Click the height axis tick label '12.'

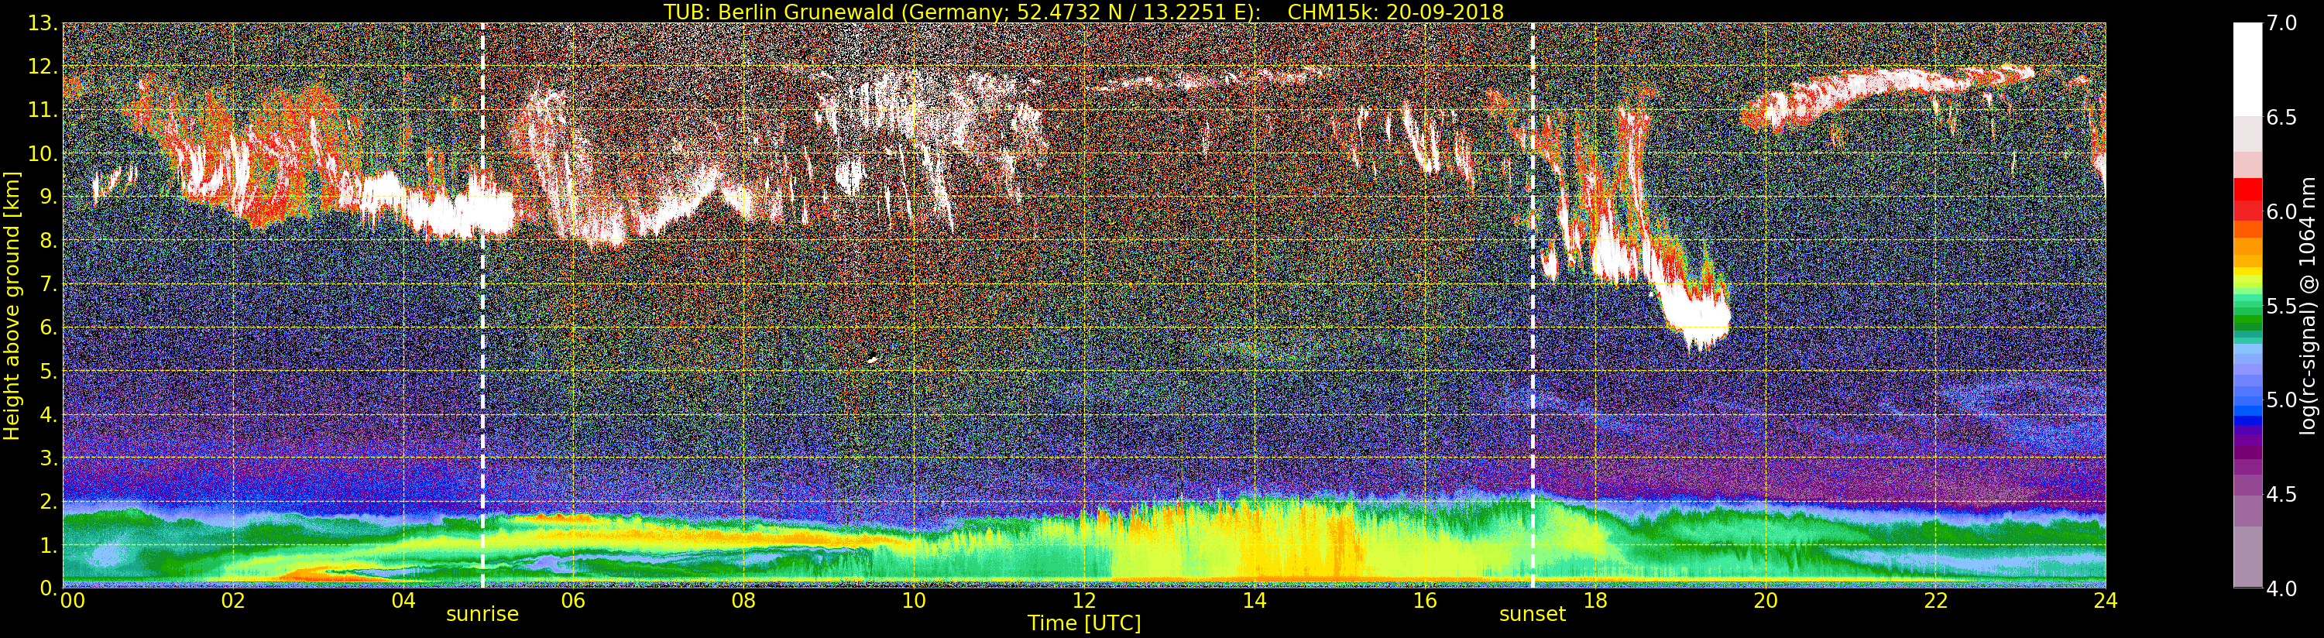point(43,67)
